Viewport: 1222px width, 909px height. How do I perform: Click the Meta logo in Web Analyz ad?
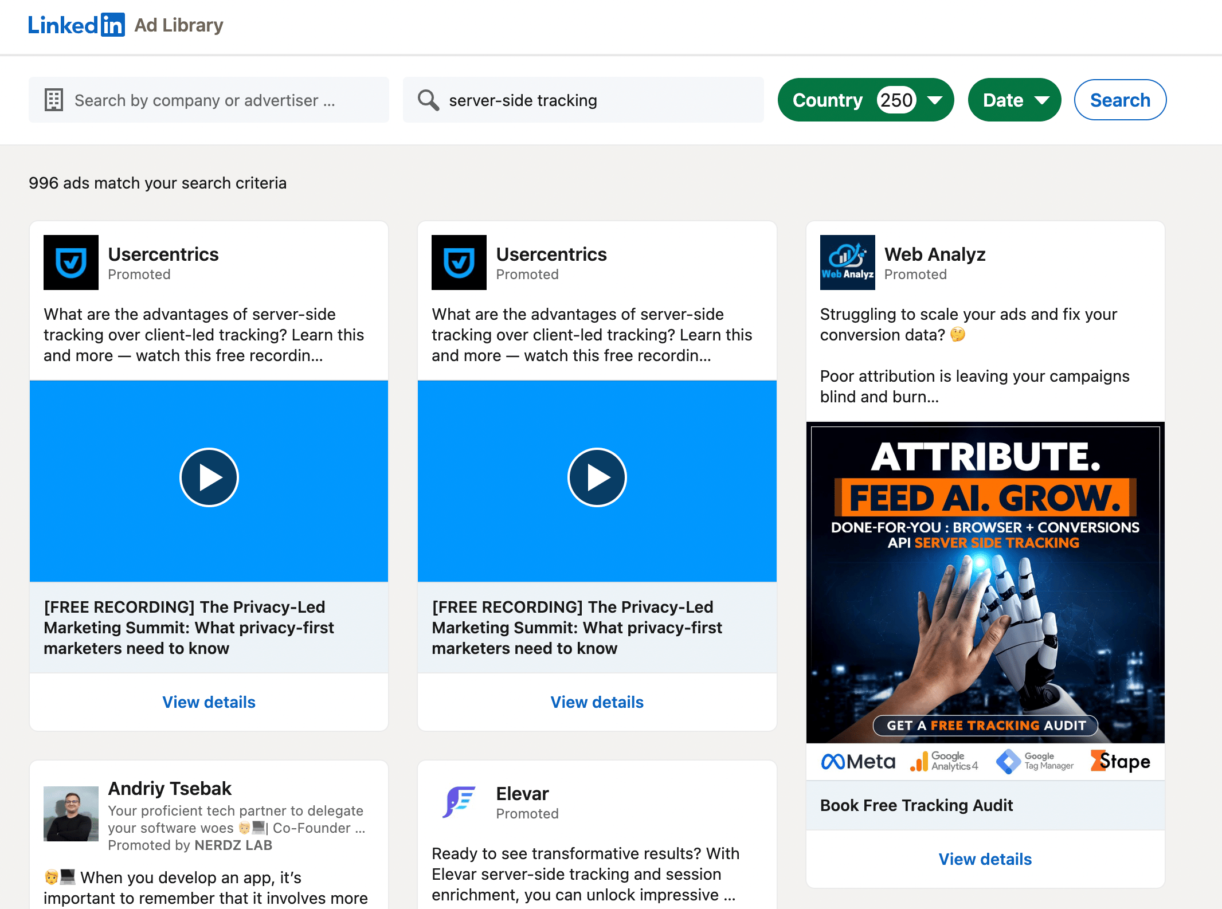pyautogui.click(x=858, y=761)
